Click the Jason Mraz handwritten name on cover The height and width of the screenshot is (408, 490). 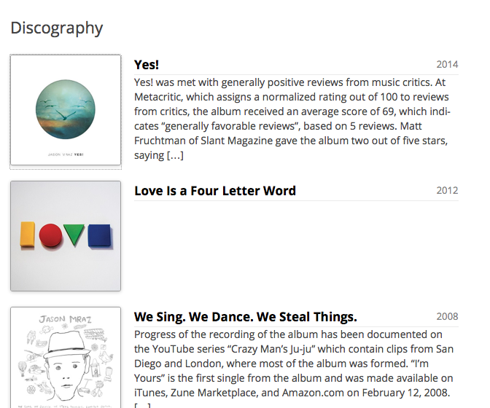click(x=66, y=319)
